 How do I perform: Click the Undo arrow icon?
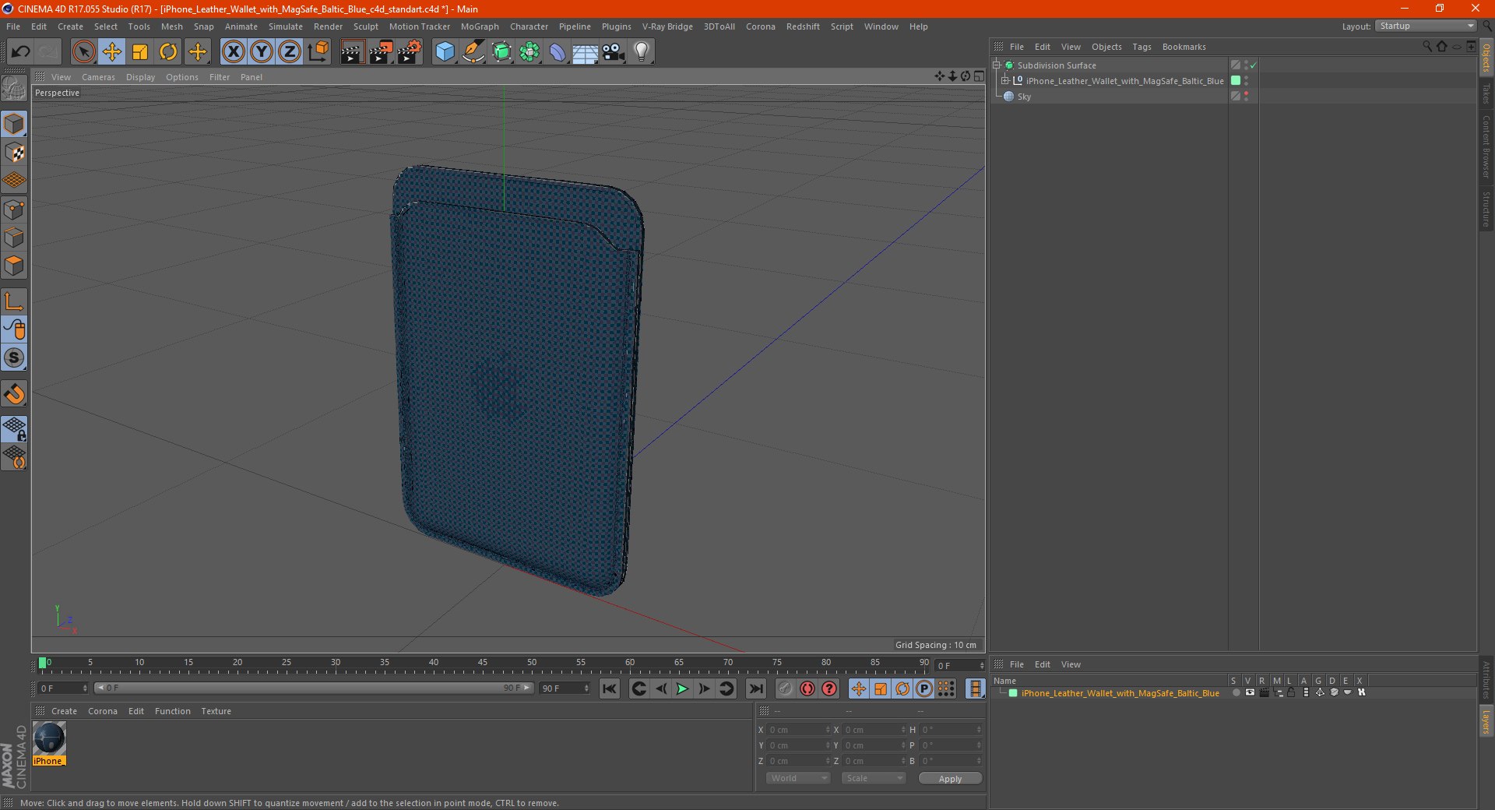point(20,52)
